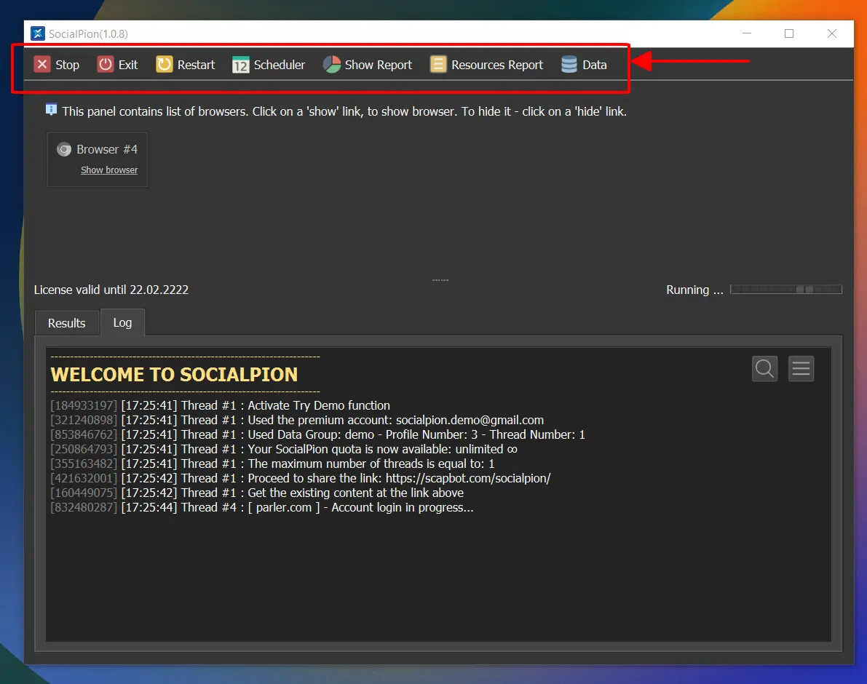Click the panel splitter grip dots
The width and height of the screenshot is (867, 684).
440,280
